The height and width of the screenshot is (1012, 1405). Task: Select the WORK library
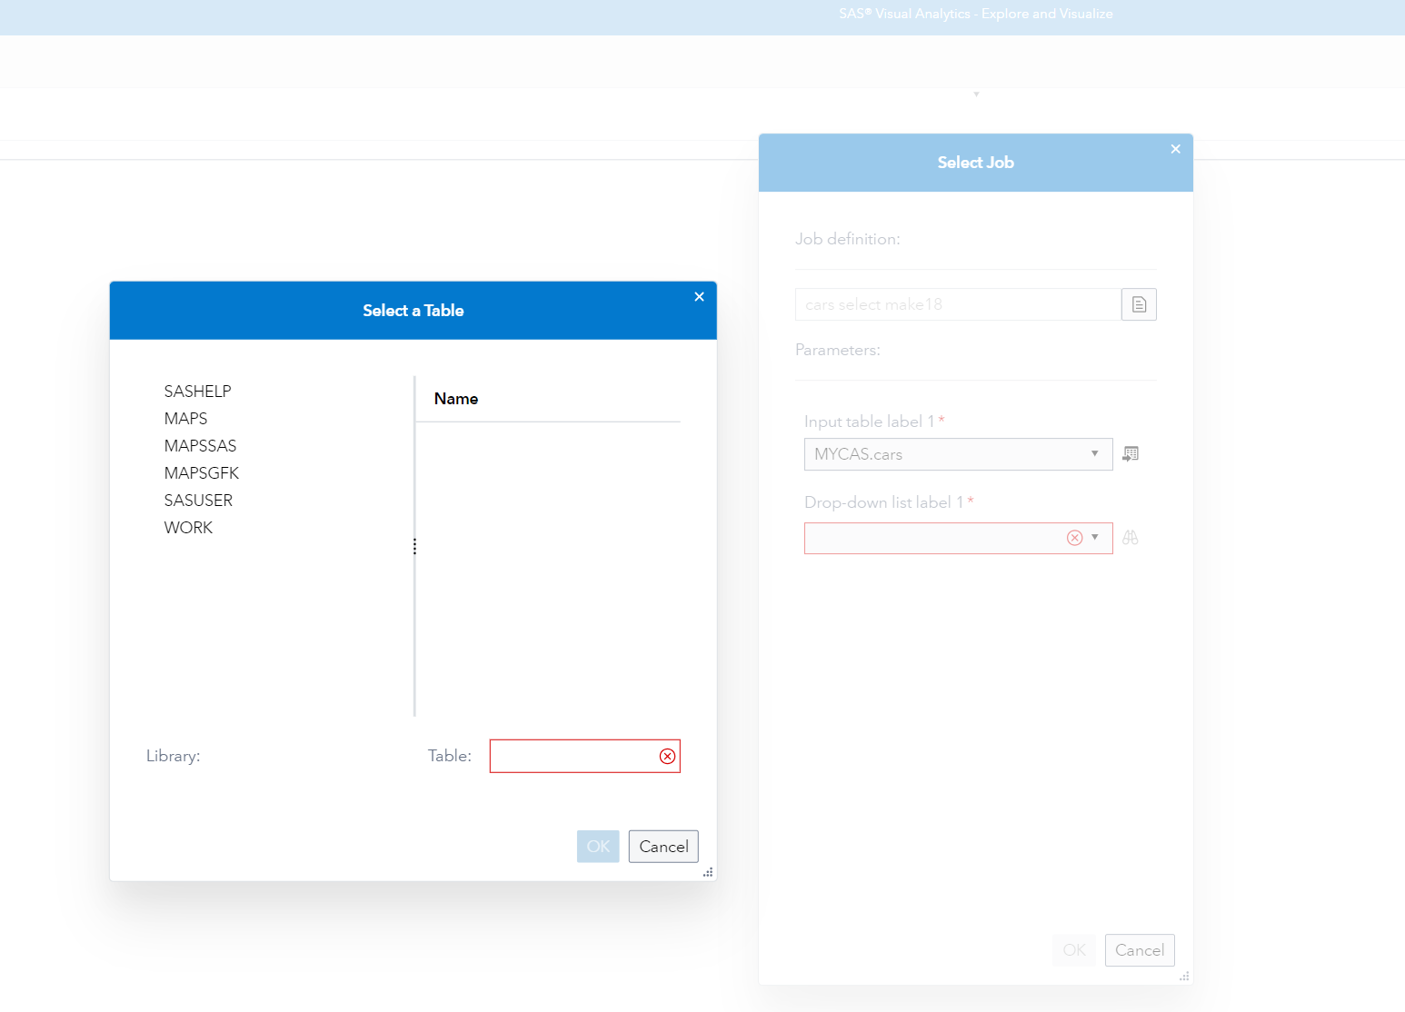188,527
